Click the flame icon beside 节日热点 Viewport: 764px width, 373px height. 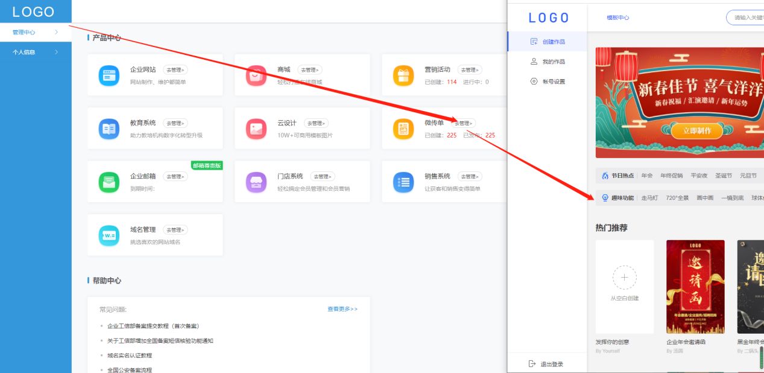pos(605,176)
